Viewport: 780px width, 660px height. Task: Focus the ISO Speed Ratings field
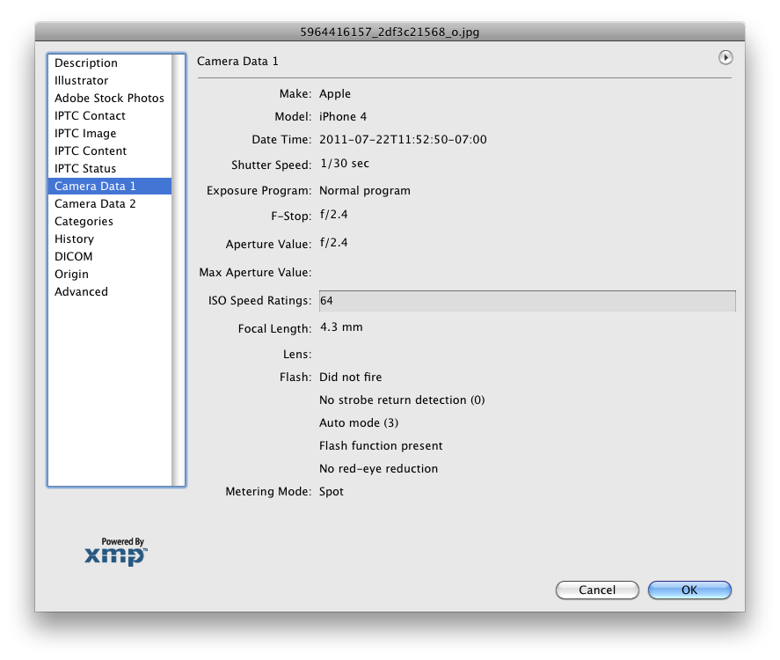click(528, 301)
